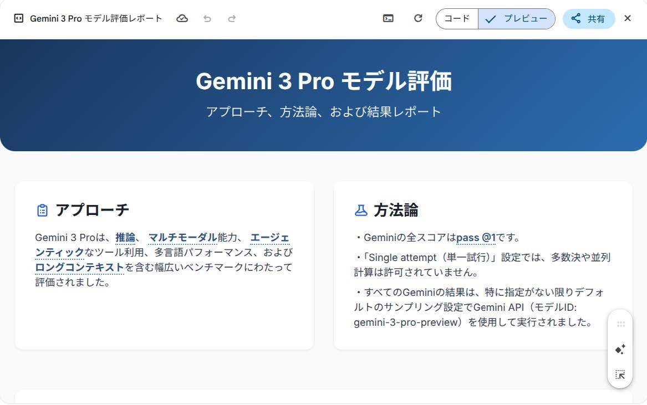
Task: Redo the change with the redo arrow
Action: click(232, 18)
